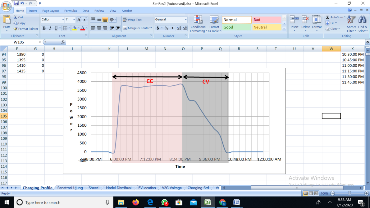Switch to the Page Layout ribbon tab
This screenshot has width=370, height=208.
pyautogui.click(x=50, y=11)
